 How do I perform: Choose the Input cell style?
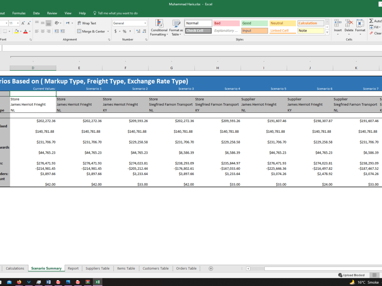click(x=254, y=31)
